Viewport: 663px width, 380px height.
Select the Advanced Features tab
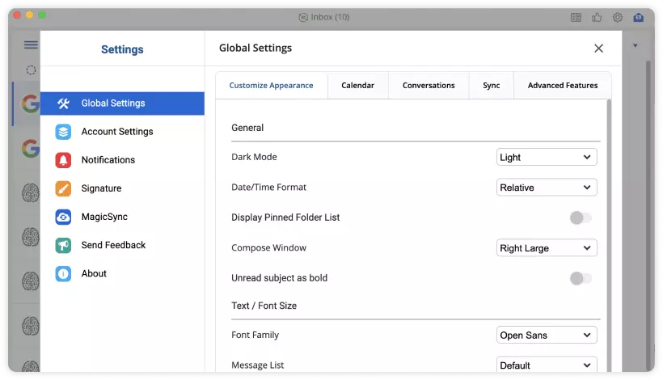click(563, 85)
